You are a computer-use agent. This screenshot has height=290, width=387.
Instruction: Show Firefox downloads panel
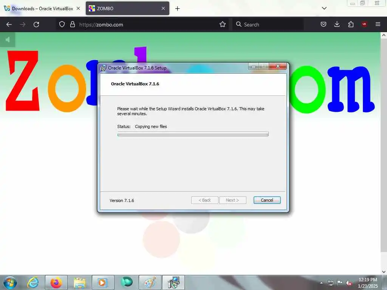[337, 24]
